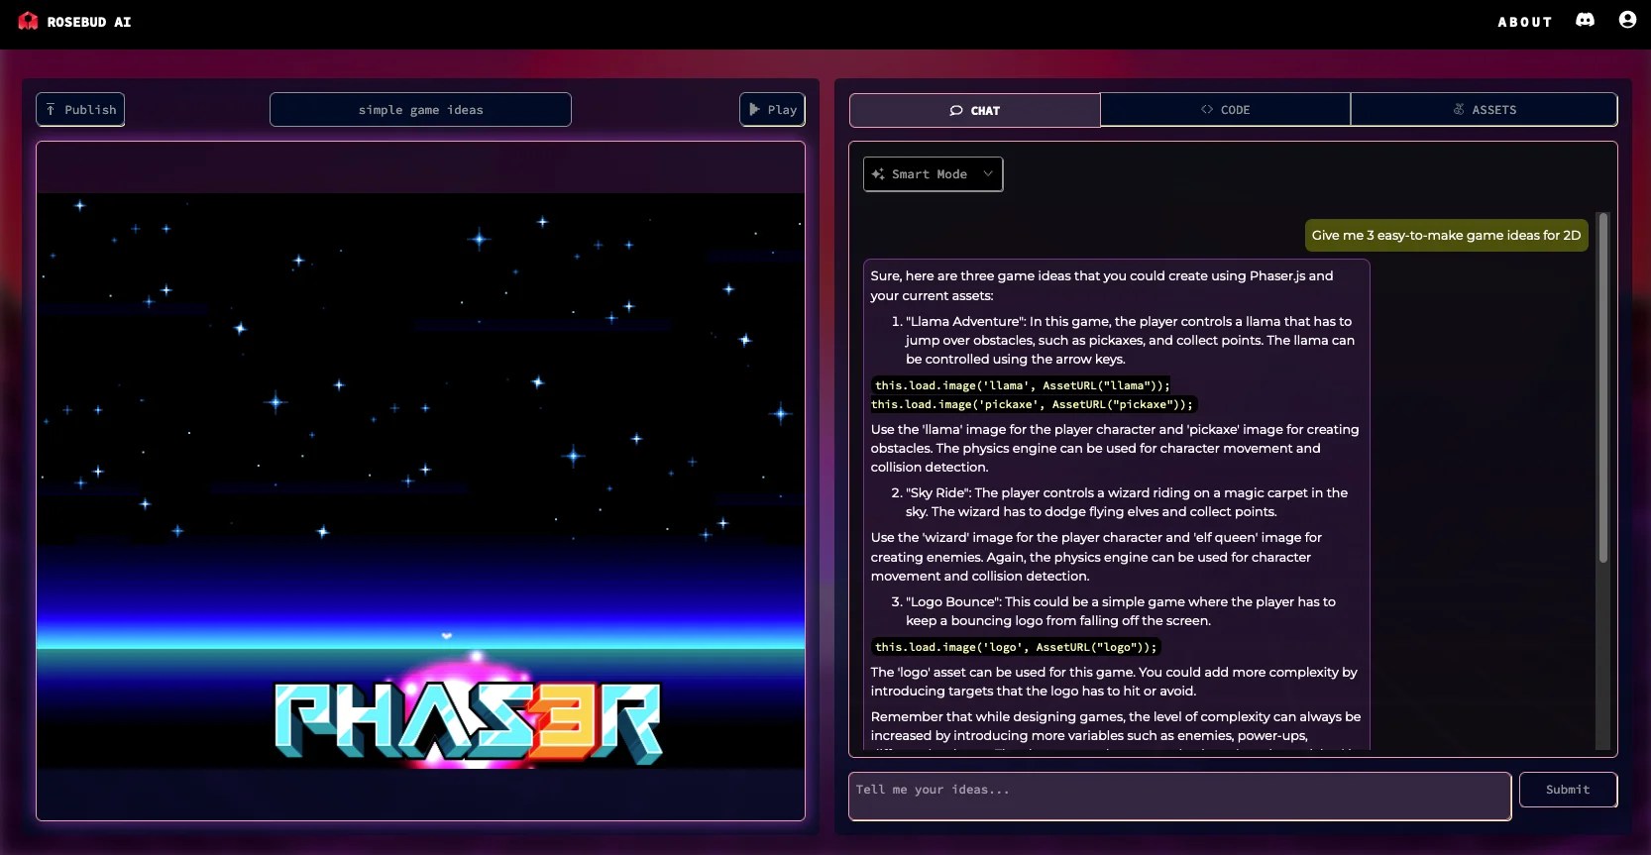Click the Rosebud AI logo icon
Image resolution: width=1651 pixels, height=855 pixels.
(28, 21)
